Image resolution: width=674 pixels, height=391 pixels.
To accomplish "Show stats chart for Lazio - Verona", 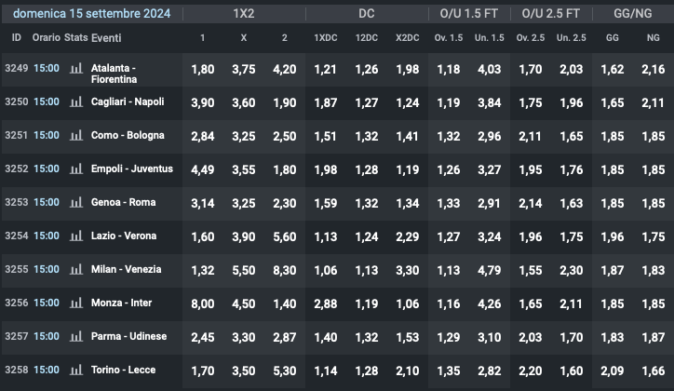I will (76, 236).
